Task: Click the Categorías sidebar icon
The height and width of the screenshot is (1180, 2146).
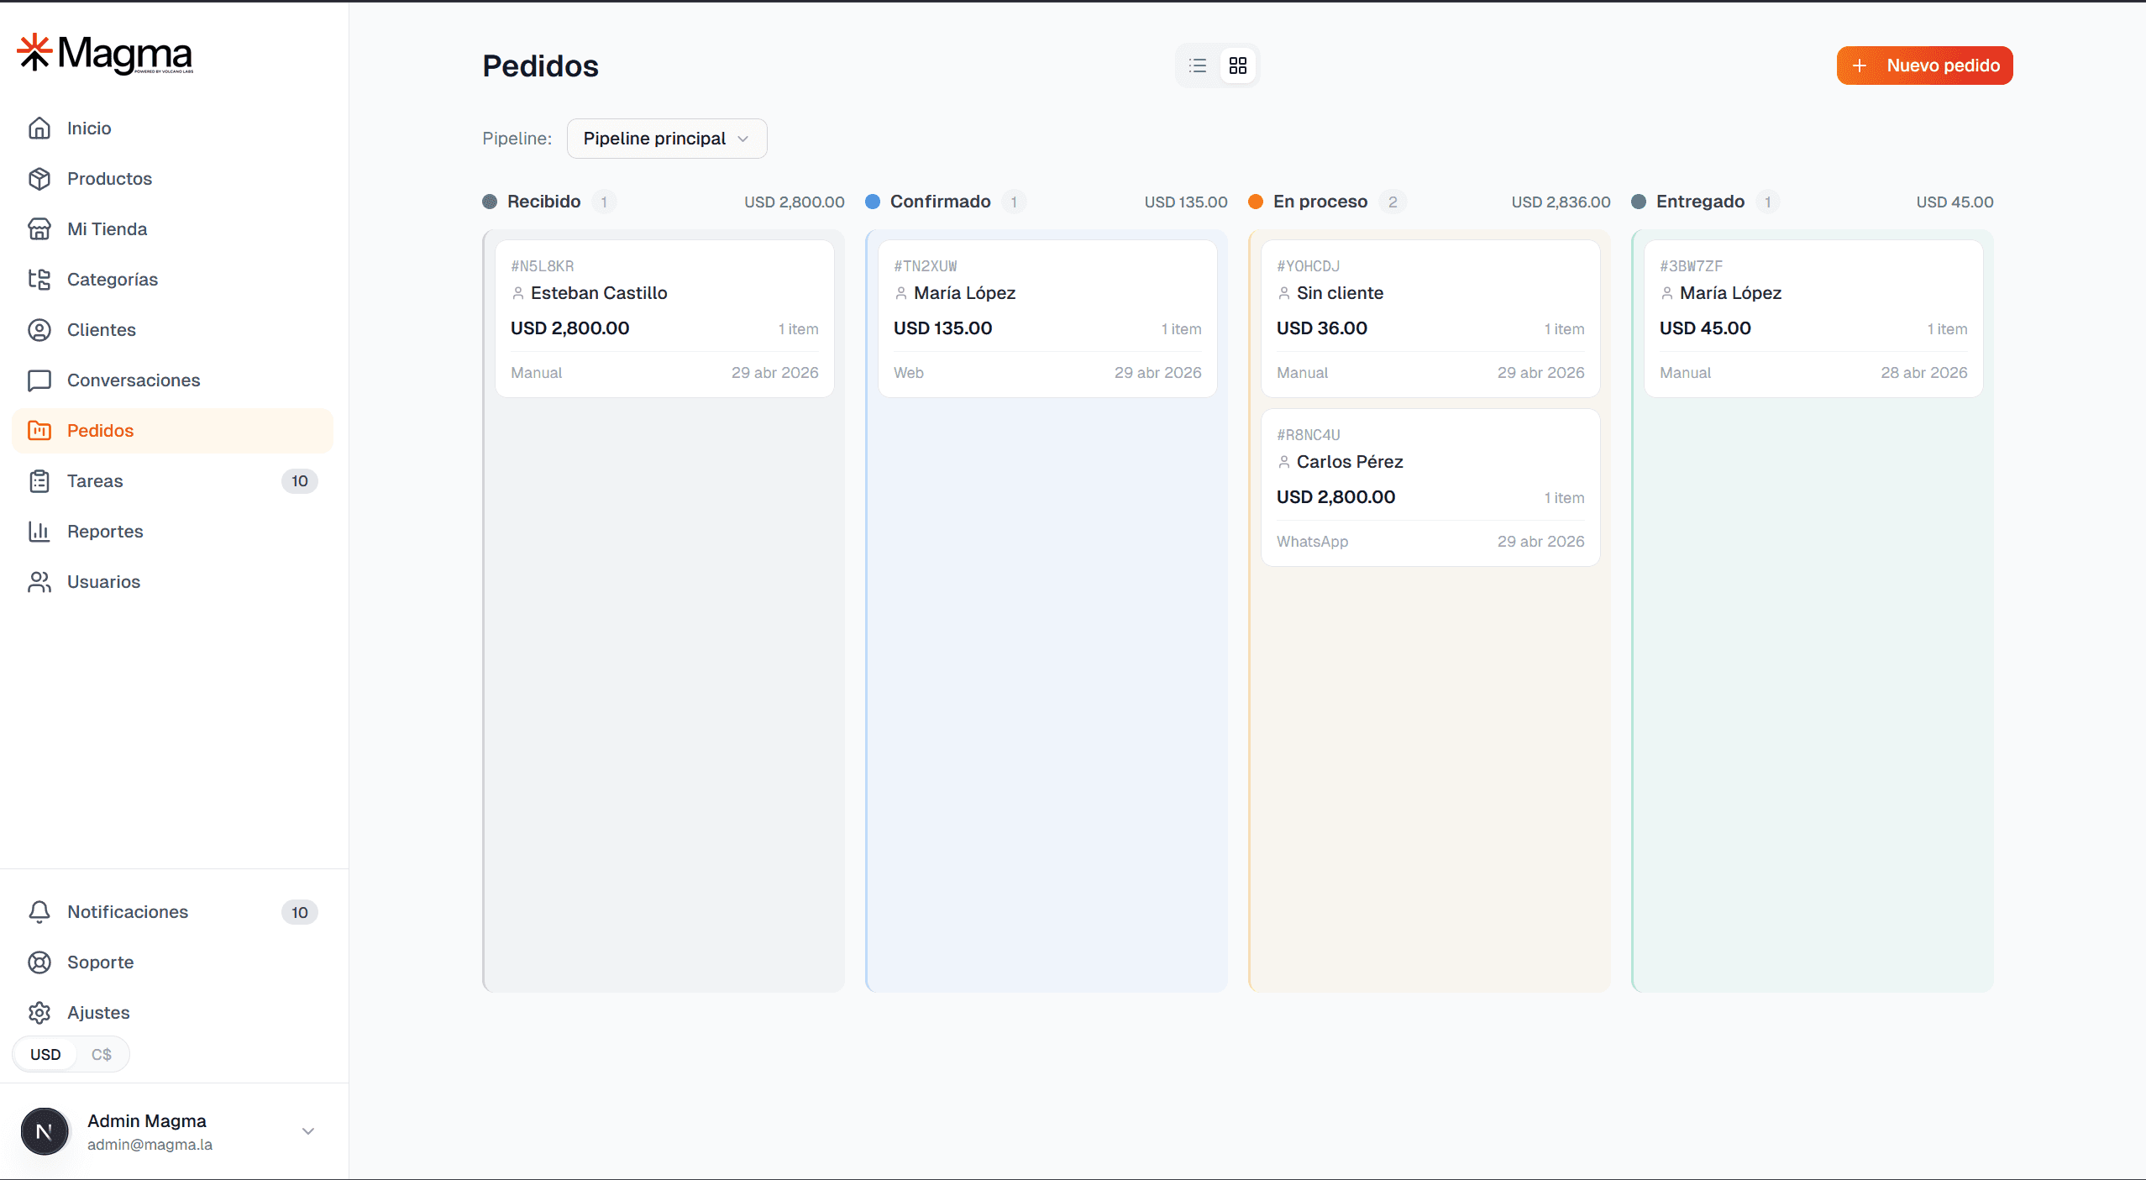Action: [40, 279]
